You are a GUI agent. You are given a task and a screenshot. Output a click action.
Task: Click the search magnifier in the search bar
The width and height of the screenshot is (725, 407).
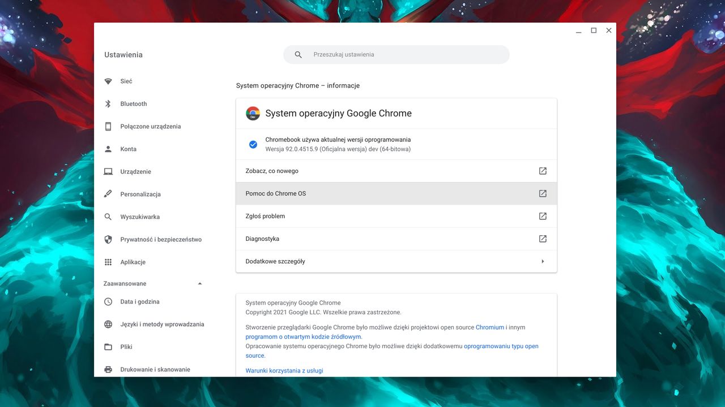click(298, 55)
